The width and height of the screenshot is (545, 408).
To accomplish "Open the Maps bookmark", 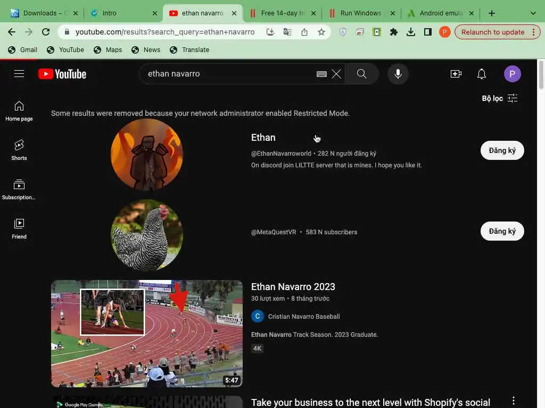I will tap(108, 49).
